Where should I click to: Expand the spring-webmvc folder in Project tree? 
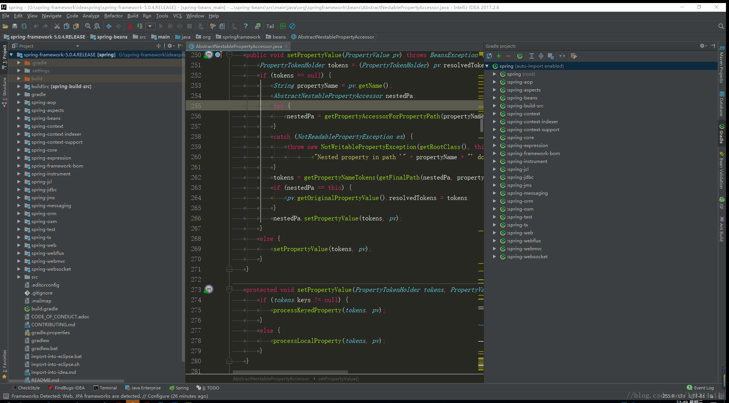coord(19,261)
